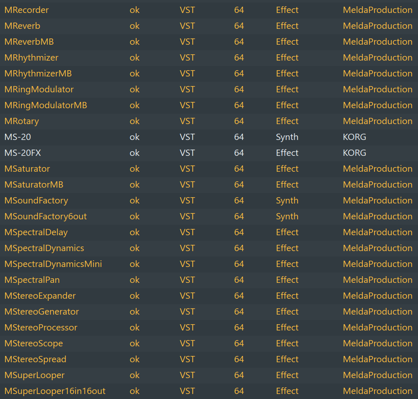Screen dimensions: 418x399
Task: Click the MReverbMB plugin name
Action: pos(29,42)
